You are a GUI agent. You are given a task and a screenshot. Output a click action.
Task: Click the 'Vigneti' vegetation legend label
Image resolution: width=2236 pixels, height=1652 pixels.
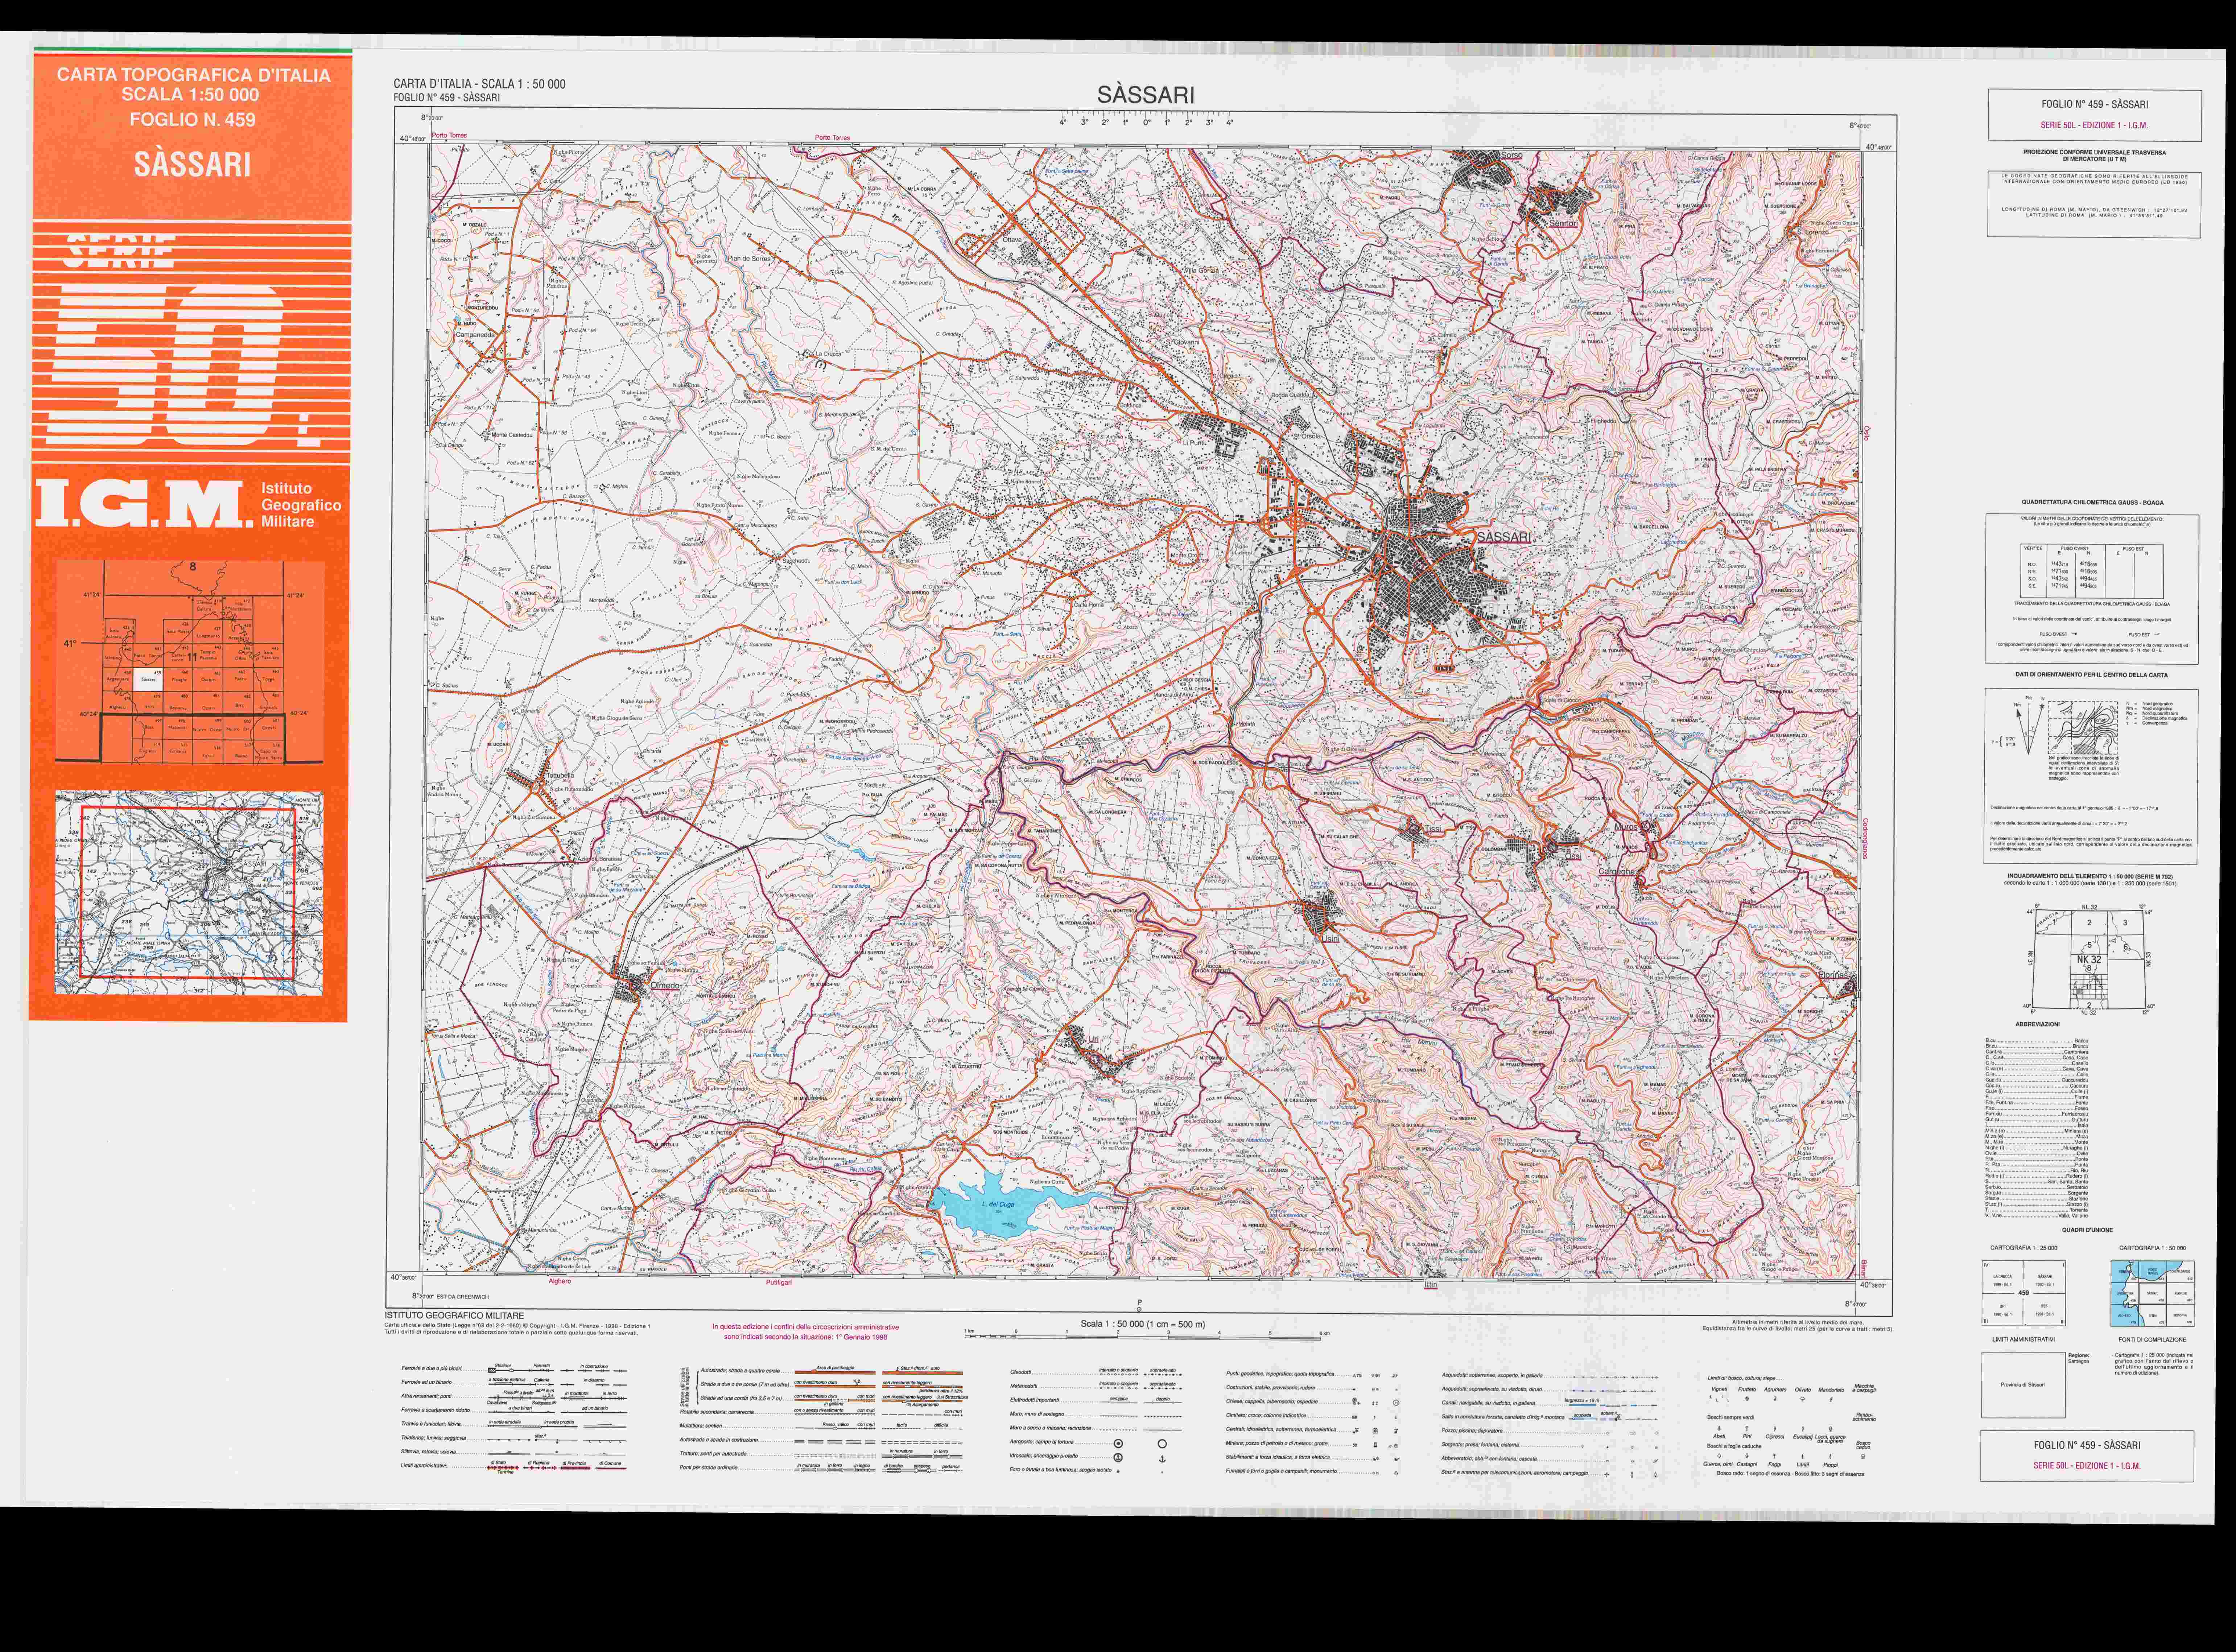1719,1390
